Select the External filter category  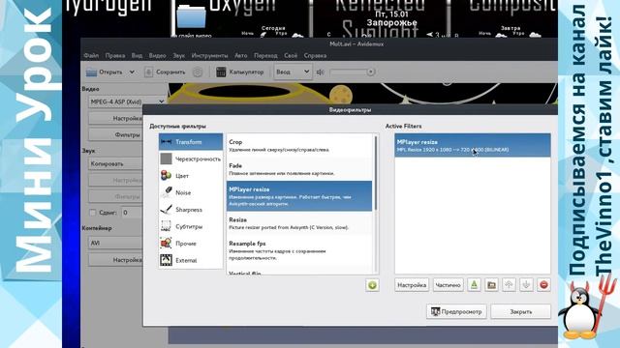[191, 260]
